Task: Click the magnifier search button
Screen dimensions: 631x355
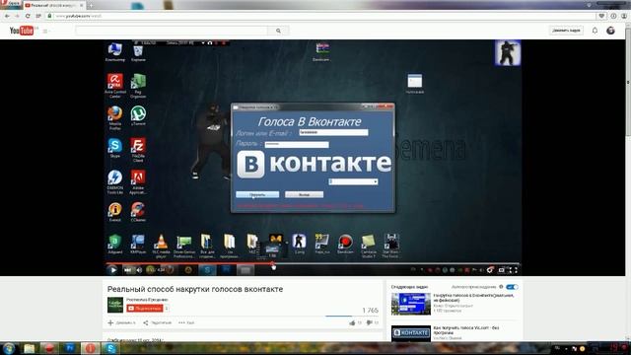Action: coord(278,31)
